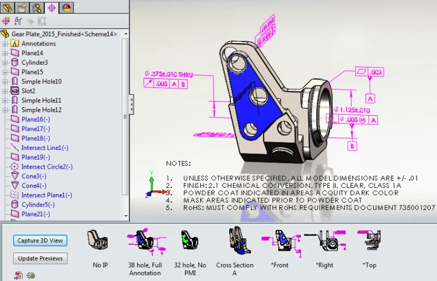Click the Show Tolerance Status icon
The width and height of the screenshot is (437, 281).
(x=18, y=21)
